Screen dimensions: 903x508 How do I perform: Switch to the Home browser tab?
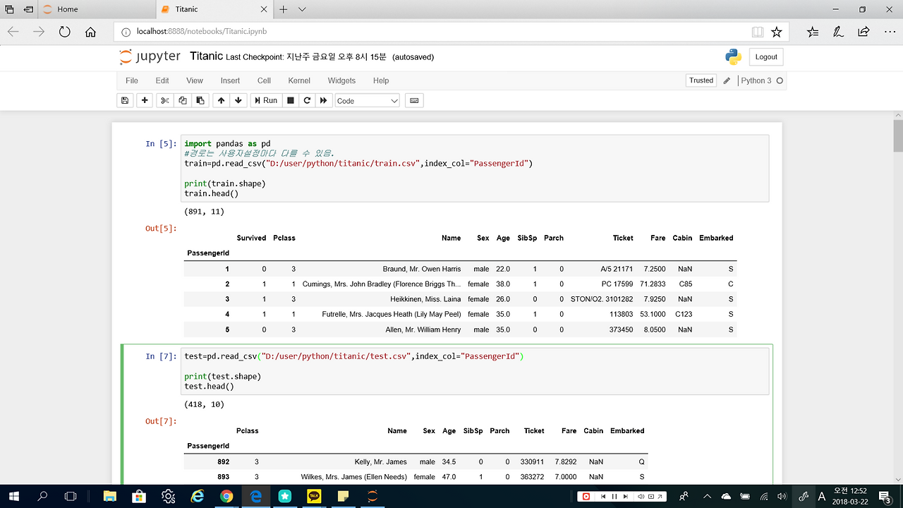click(x=97, y=9)
